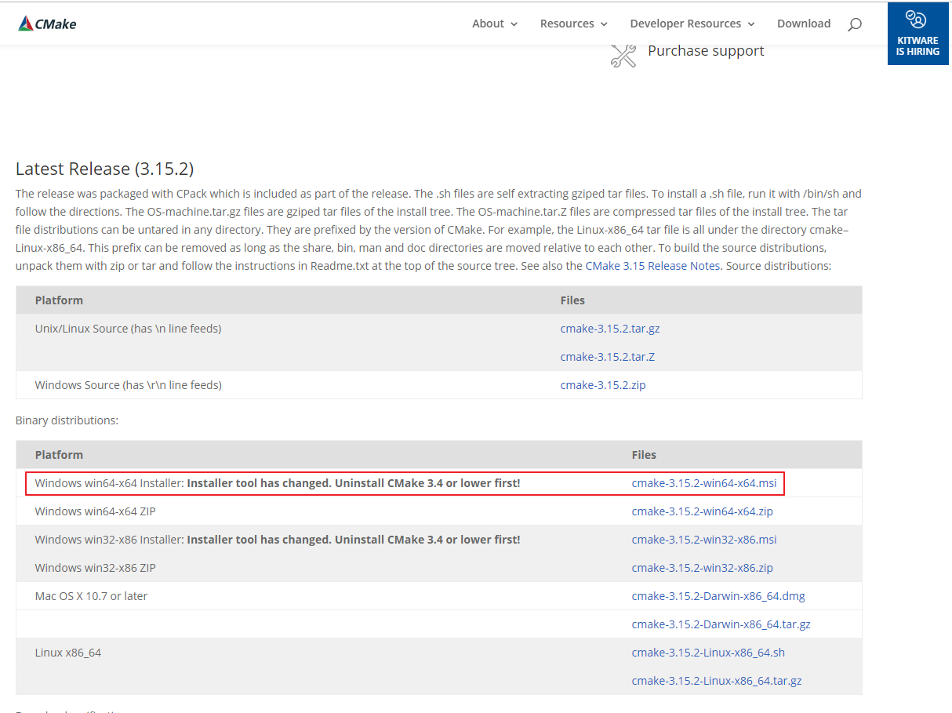This screenshot has width=952, height=713.
Task: Click the Files header in binary table
Action: tap(644, 455)
